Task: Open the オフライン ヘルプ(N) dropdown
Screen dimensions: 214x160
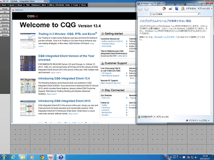Action: 198,120
